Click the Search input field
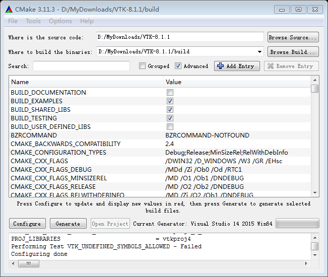The image size is (328, 277). (x=82, y=66)
